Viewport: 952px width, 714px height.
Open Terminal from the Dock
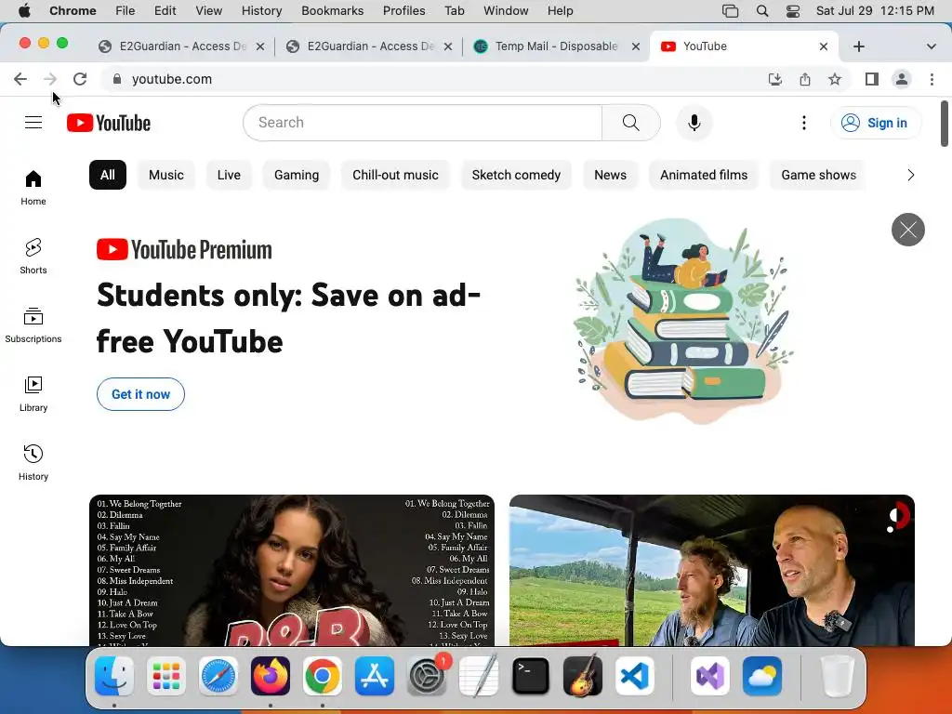531,676
